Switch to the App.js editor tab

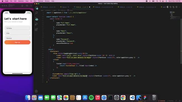tap(65, 7)
